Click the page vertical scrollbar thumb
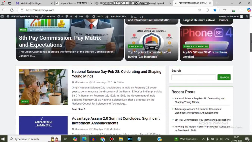252x142 pixels. tap(251, 42)
